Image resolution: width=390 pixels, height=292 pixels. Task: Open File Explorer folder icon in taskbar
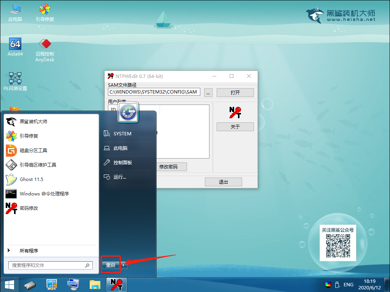pos(95,284)
